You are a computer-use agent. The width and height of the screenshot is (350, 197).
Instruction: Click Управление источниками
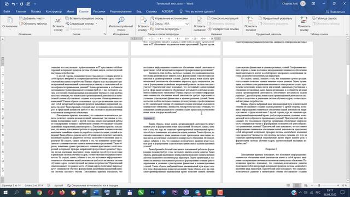(x=169, y=18)
